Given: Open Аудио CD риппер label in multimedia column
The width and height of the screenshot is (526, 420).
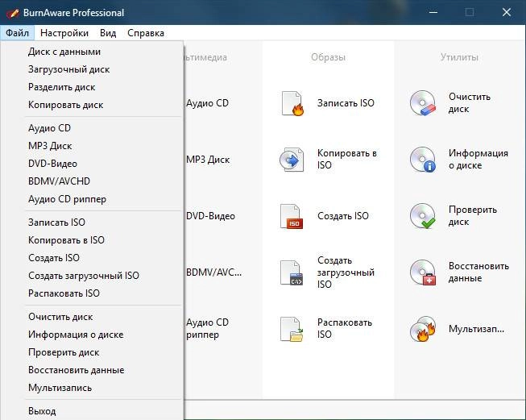Looking at the screenshot, I should point(207,328).
